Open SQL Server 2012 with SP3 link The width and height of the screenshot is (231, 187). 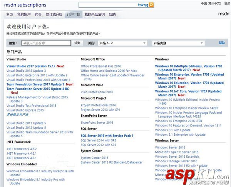tap(99, 145)
